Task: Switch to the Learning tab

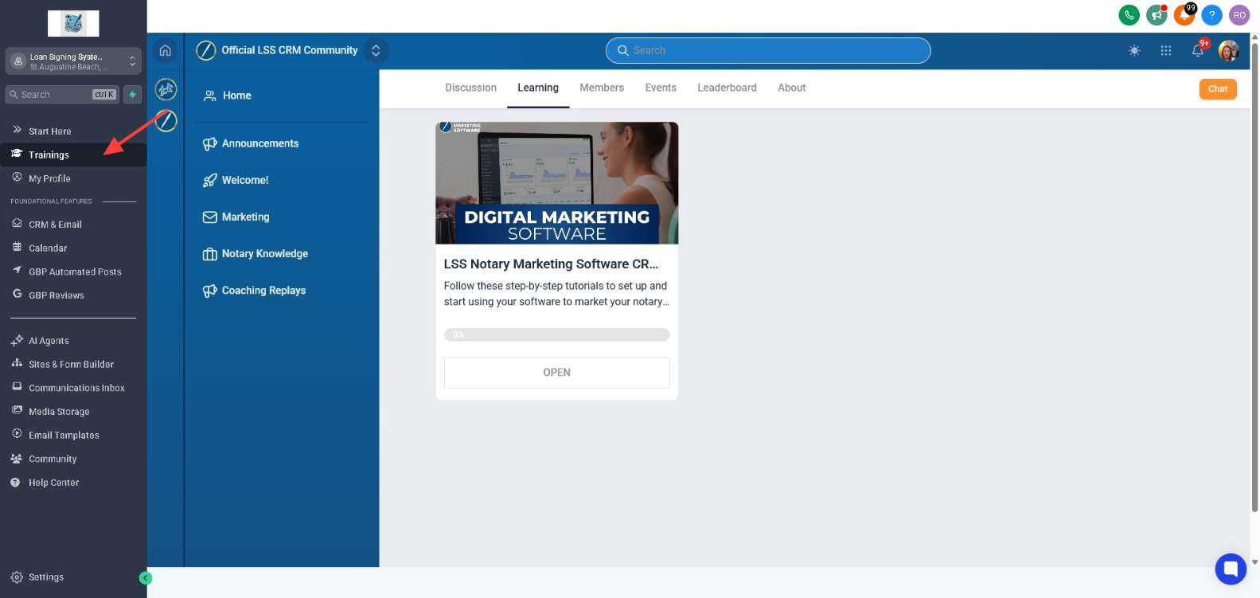Action: [538, 88]
